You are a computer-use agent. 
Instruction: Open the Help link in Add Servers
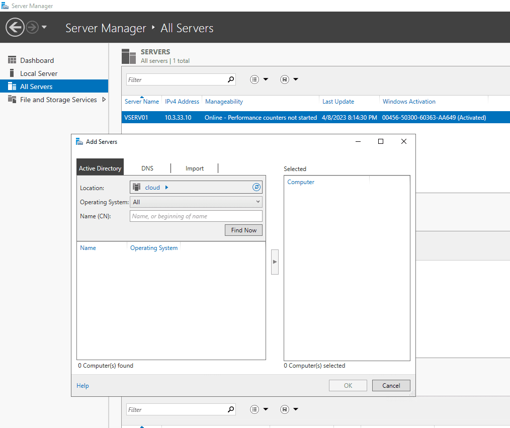[82, 385]
